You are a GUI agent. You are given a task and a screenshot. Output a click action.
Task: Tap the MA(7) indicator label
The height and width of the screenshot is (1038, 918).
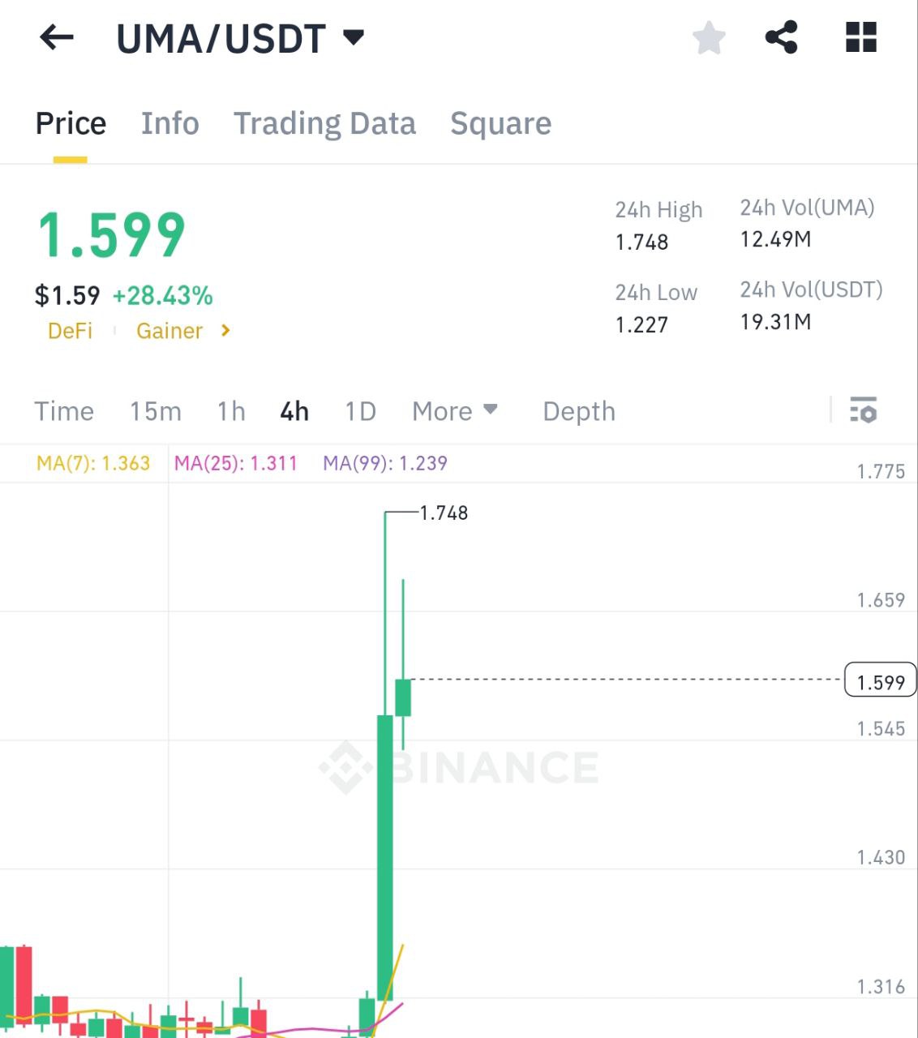tap(93, 463)
